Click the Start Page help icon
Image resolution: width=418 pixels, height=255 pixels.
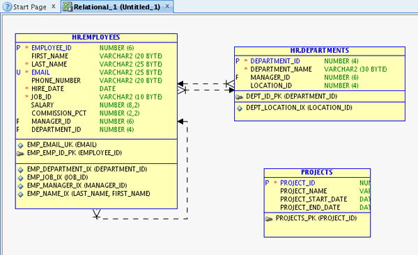coord(7,7)
